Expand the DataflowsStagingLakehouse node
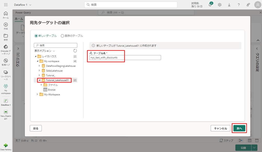262x152 pixels. pyautogui.click(x=40, y=66)
